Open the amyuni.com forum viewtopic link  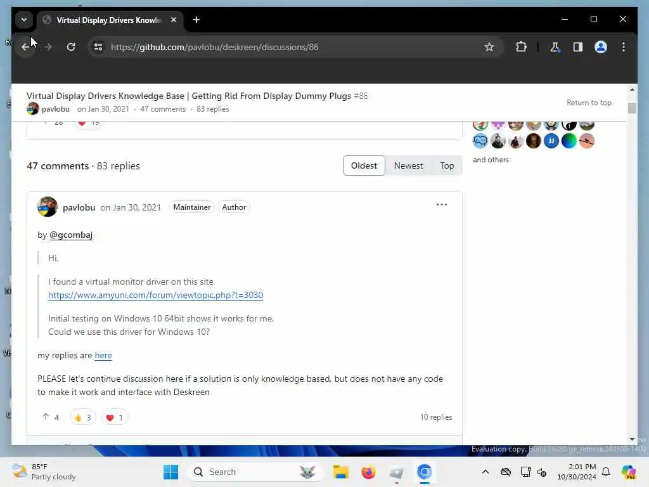point(156,295)
